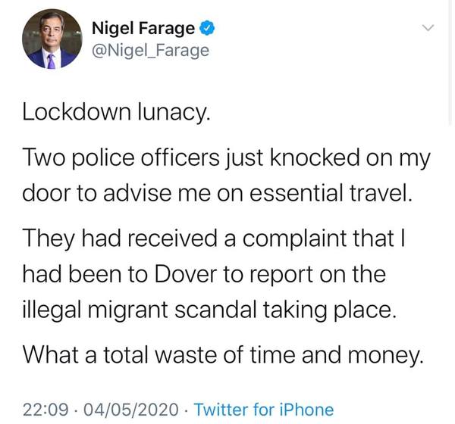Click the blue verified badge
The height and width of the screenshot is (424, 455).
pos(207,30)
